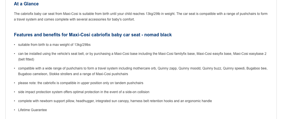Click the Maxi-Cosi familyfix base text

177,54
